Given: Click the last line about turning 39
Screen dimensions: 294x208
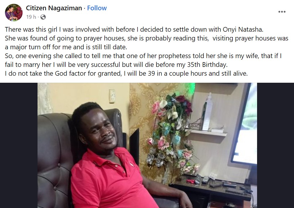Looking at the screenshot, I should 126,73.
